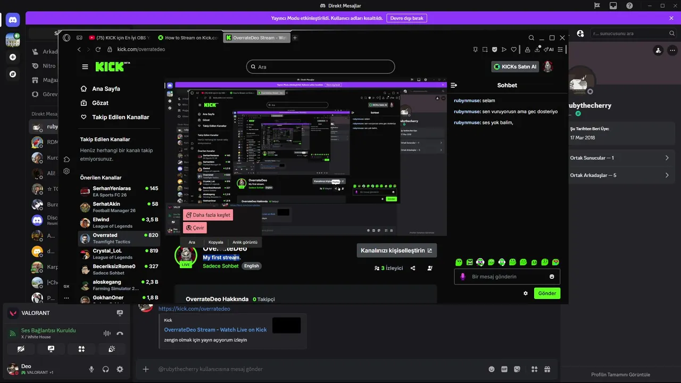
Task: Collapse the Kick Sohbet chat panel
Action: (454, 85)
